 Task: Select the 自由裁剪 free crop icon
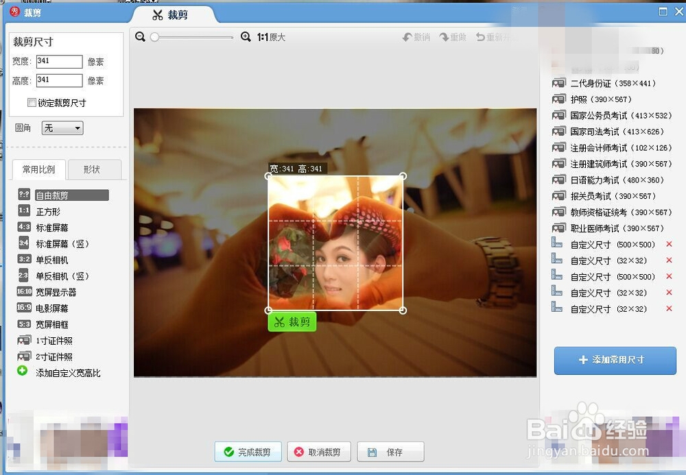(x=24, y=195)
